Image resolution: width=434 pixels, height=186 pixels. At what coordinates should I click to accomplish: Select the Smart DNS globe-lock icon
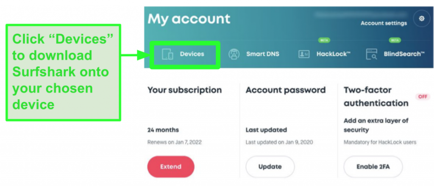(x=234, y=54)
